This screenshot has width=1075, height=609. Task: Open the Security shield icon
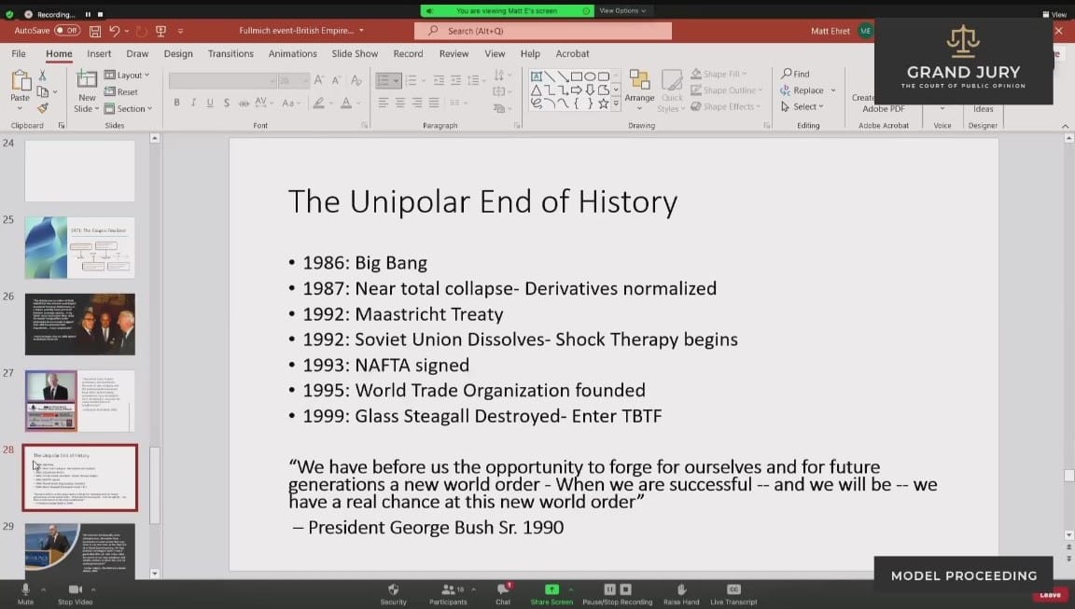click(393, 590)
